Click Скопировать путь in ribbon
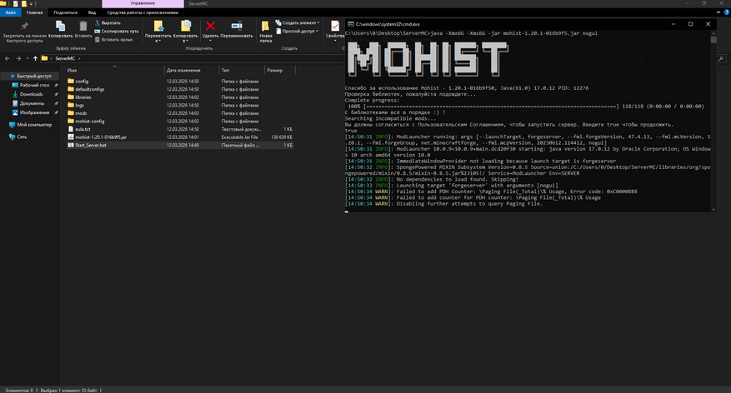The height and width of the screenshot is (393, 731). coord(117,31)
